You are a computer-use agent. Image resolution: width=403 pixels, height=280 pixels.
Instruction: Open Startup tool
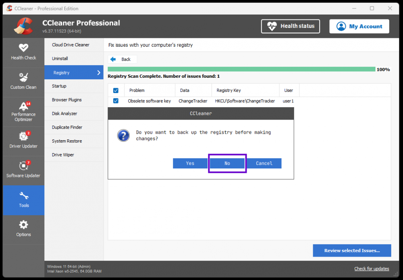[x=74, y=86]
